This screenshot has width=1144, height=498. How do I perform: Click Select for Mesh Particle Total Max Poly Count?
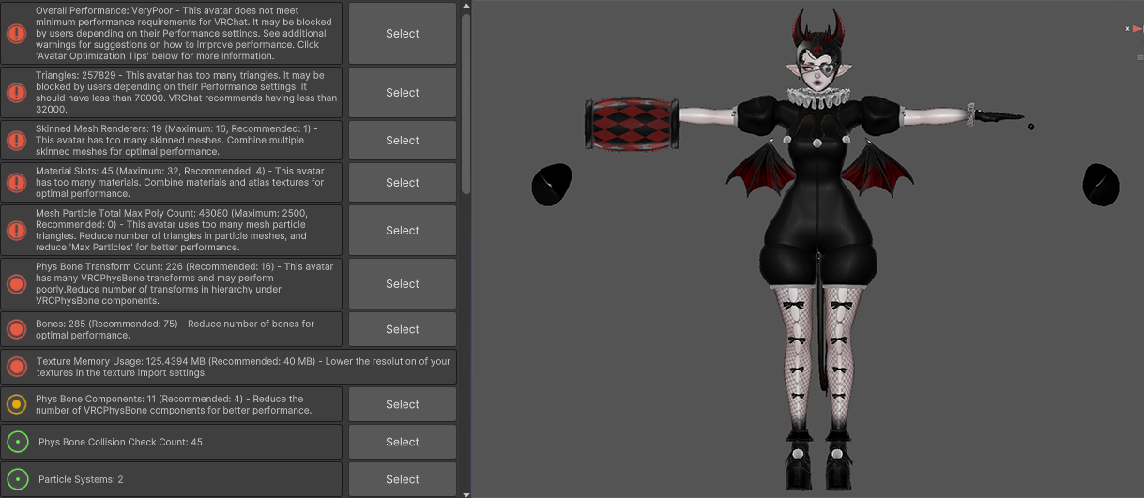tap(403, 231)
